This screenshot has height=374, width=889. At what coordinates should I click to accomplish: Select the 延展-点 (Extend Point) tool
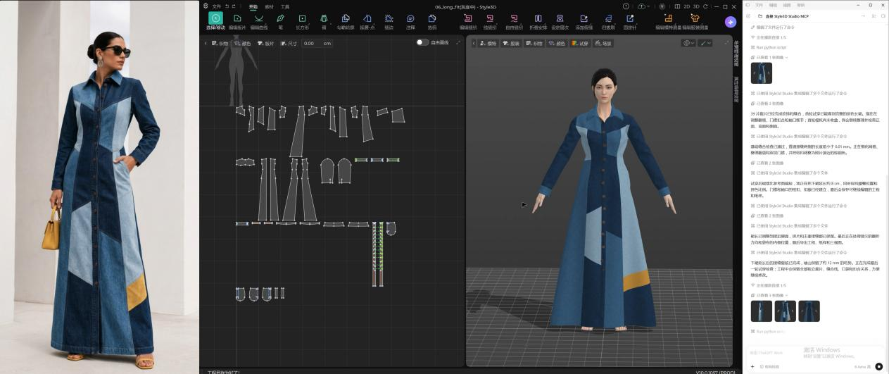pyautogui.click(x=367, y=21)
